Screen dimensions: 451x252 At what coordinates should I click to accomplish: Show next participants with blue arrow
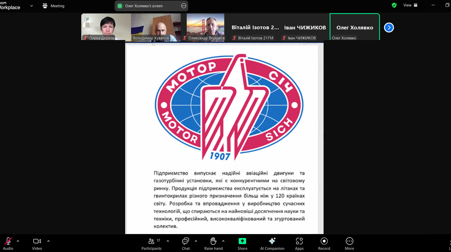(389, 27)
